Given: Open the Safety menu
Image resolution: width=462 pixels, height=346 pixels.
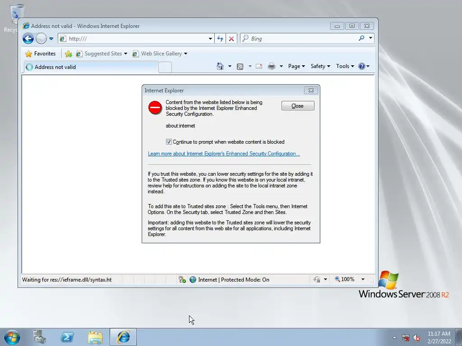Looking at the screenshot, I should pyautogui.click(x=320, y=66).
